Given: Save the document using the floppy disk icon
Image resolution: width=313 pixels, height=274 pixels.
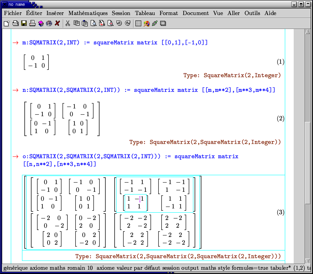Looking at the screenshot, I should pos(24,23).
